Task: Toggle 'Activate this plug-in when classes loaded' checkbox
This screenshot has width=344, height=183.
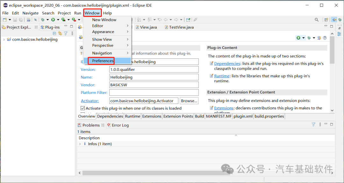Action: click(83, 108)
